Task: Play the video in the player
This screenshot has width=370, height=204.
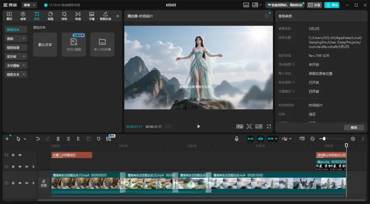Action: [x=199, y=126]
